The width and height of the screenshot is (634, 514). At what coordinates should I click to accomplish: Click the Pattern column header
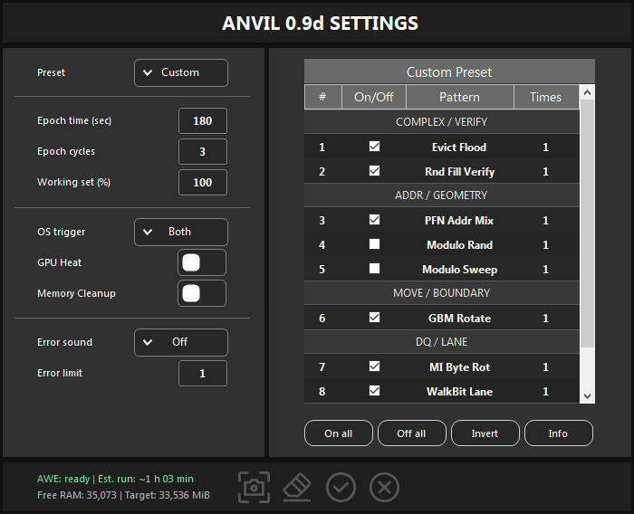coord(460,97)
